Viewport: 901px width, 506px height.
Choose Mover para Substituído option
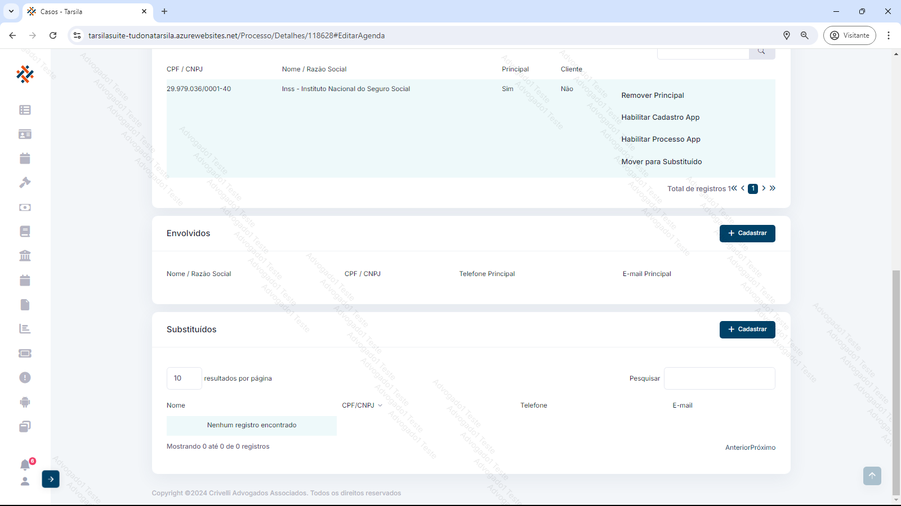(x=662, y=162)
